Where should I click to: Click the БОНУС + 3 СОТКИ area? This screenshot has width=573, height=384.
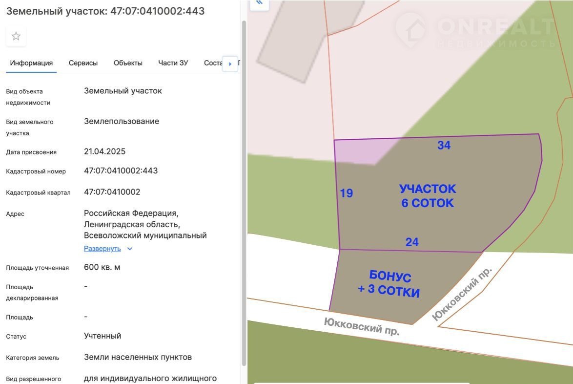389,284
